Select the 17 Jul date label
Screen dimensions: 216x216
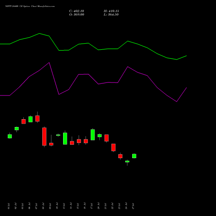(92, 206)
